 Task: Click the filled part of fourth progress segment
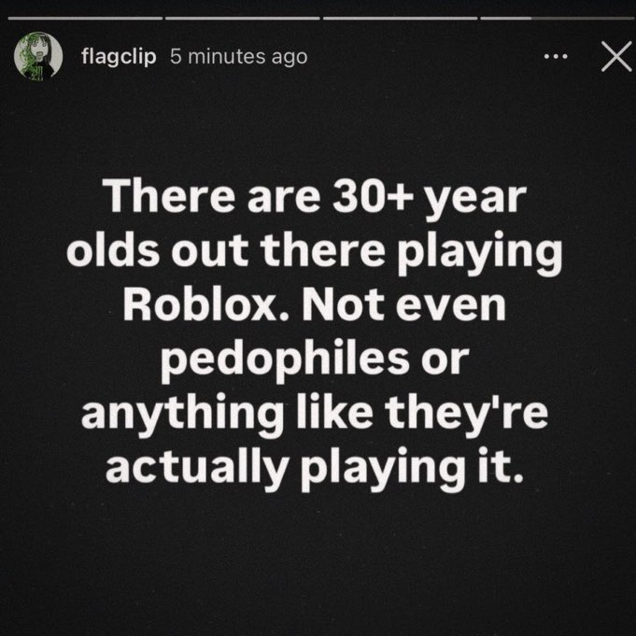pyautogui.click(x=506, y=19)
